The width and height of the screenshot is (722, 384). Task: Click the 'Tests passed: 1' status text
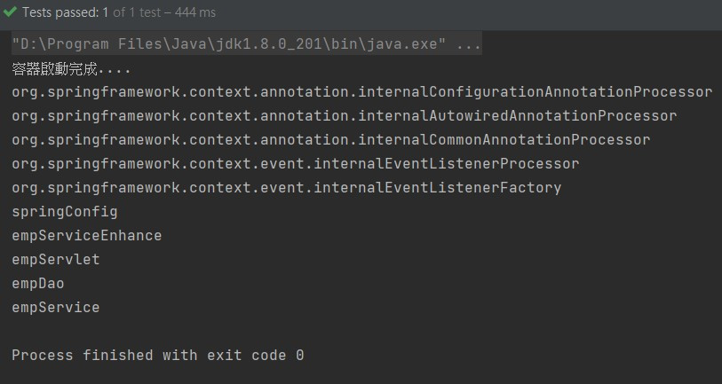coord(65,12)
